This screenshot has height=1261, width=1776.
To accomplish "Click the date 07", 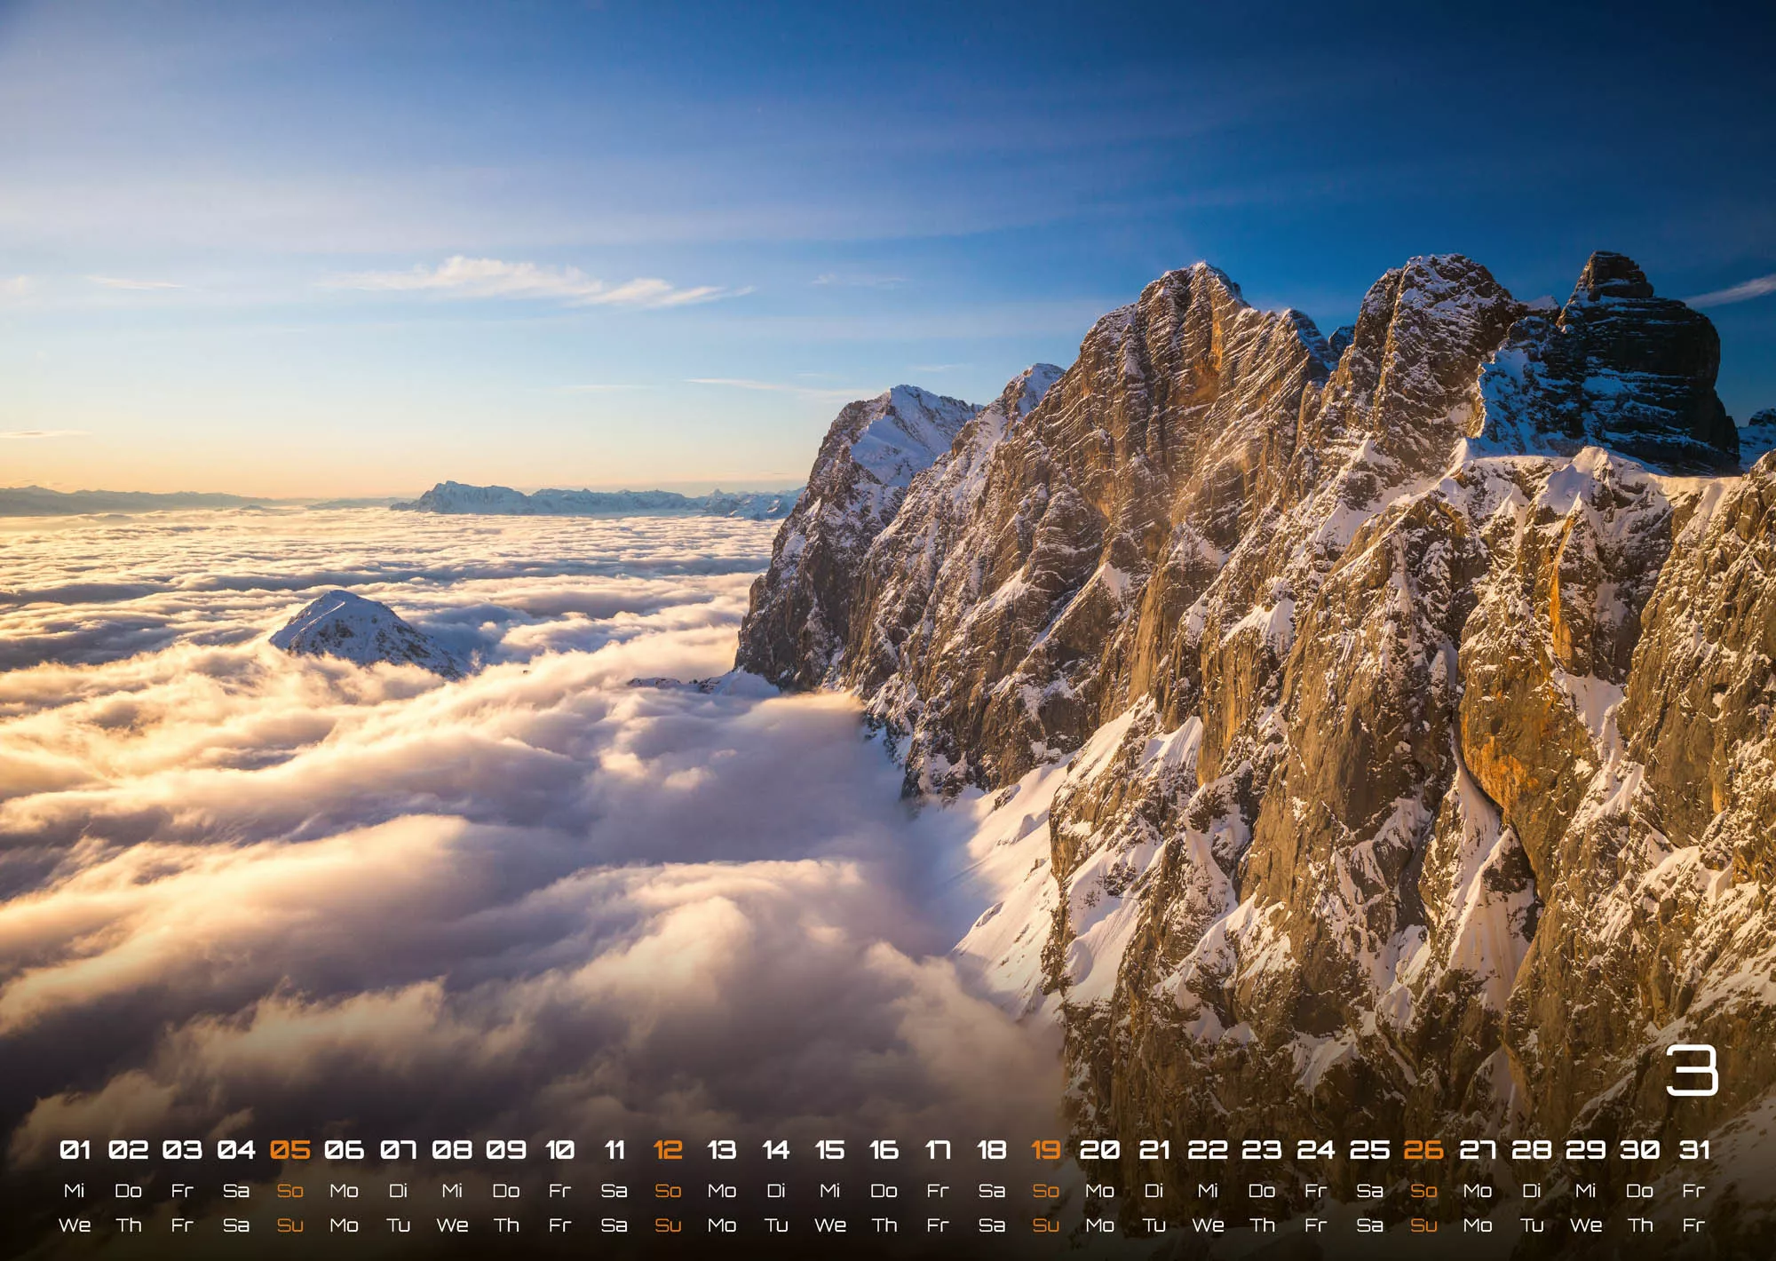I will click(x=399, y=1150).
